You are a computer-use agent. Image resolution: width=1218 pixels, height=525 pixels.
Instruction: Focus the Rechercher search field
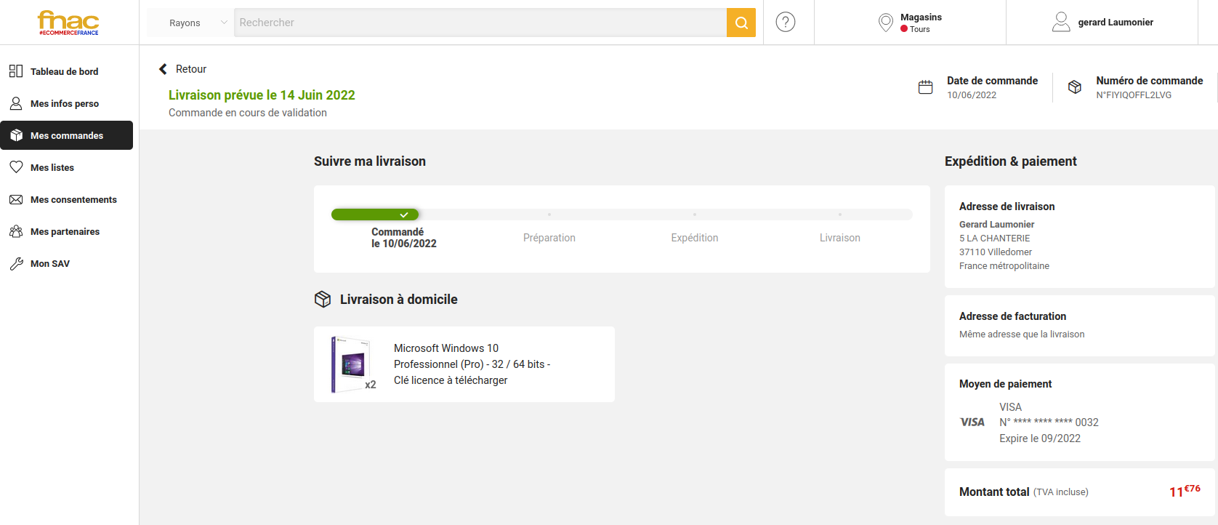(x=480, y=23)
